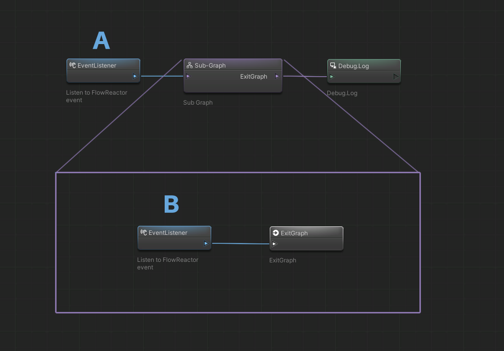Select the Sub-Graph node by its title
This screenshot has width=504, height=351.
210,66
